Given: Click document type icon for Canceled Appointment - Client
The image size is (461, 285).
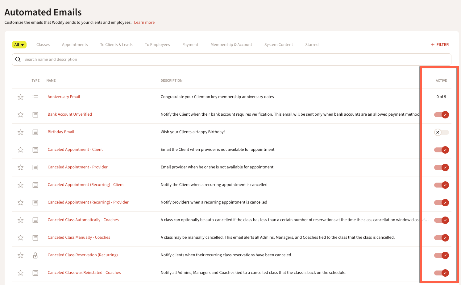Looking at the screenshot, I should tap(35, 150).
